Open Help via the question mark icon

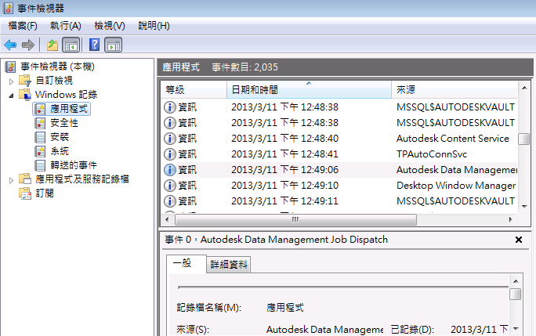click(x=94, y=45)
